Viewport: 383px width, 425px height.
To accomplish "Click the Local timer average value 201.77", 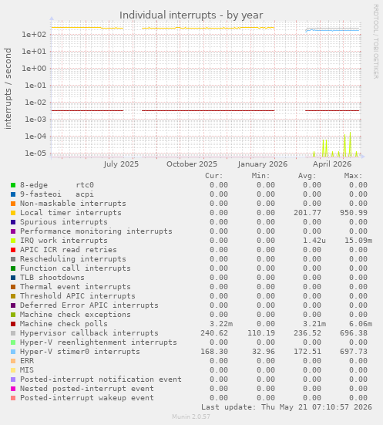I will 307,213.
